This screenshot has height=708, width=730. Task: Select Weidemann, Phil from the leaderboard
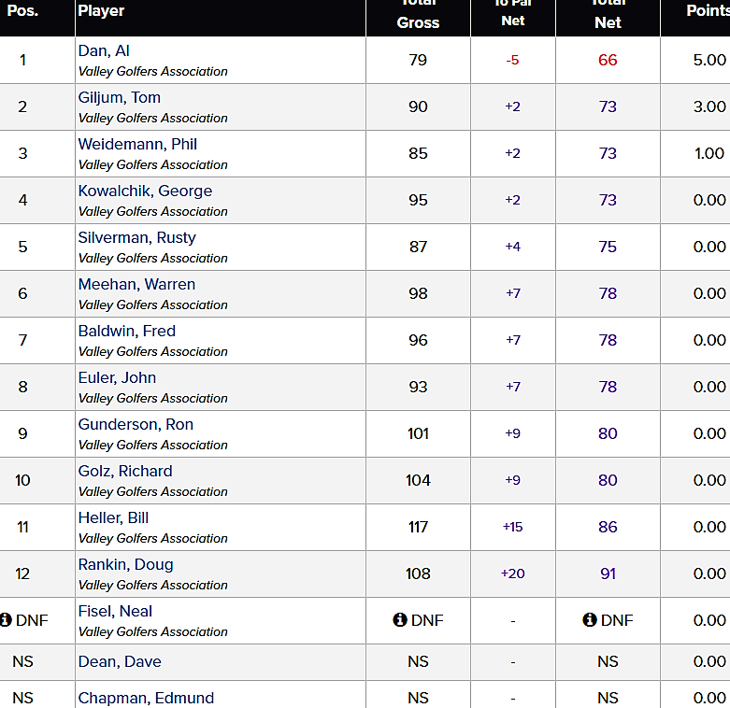[137, 145]
